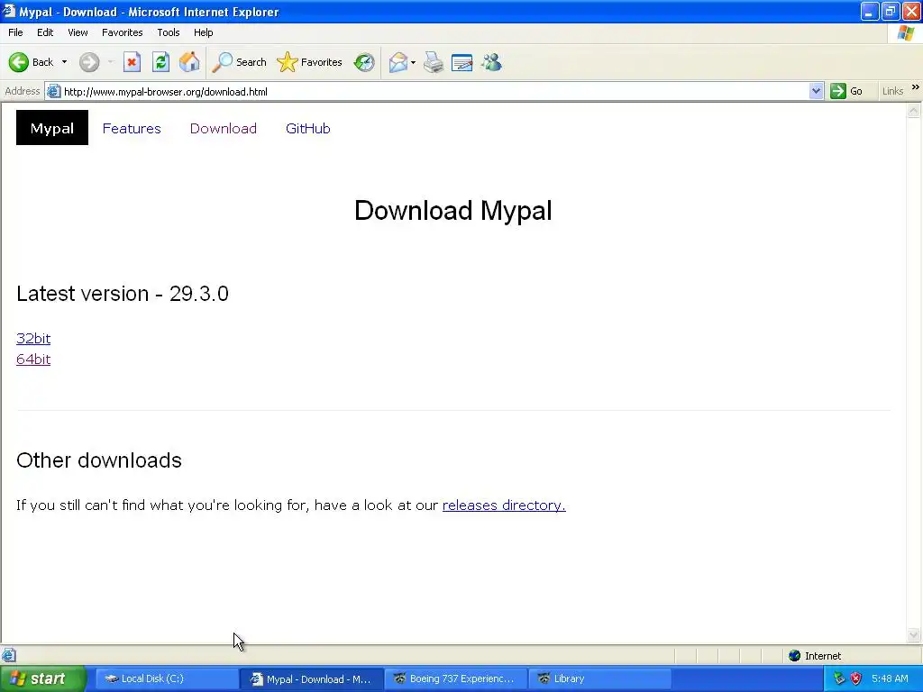Open the Search magnifier tool
Image resolution: width=923 pixels, height=692 pixels.
(239, 62)
